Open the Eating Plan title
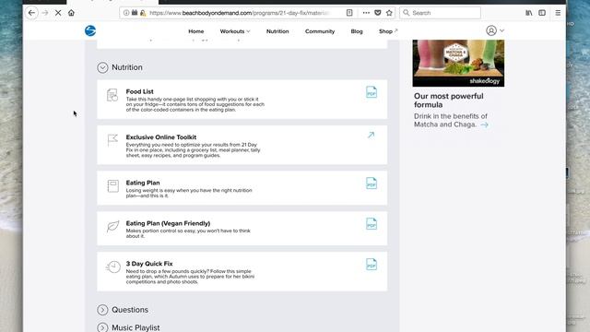The height and width of the screenshot is (332, 590). click(x=143, y=183)
